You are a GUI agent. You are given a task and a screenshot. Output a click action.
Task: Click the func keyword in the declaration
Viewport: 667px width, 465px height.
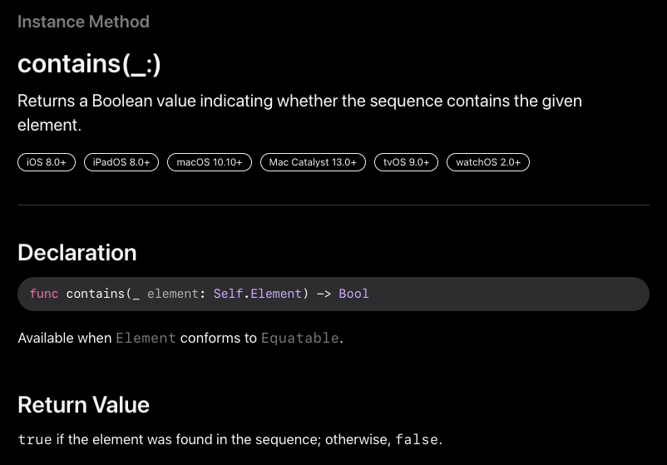pos(44,294)
